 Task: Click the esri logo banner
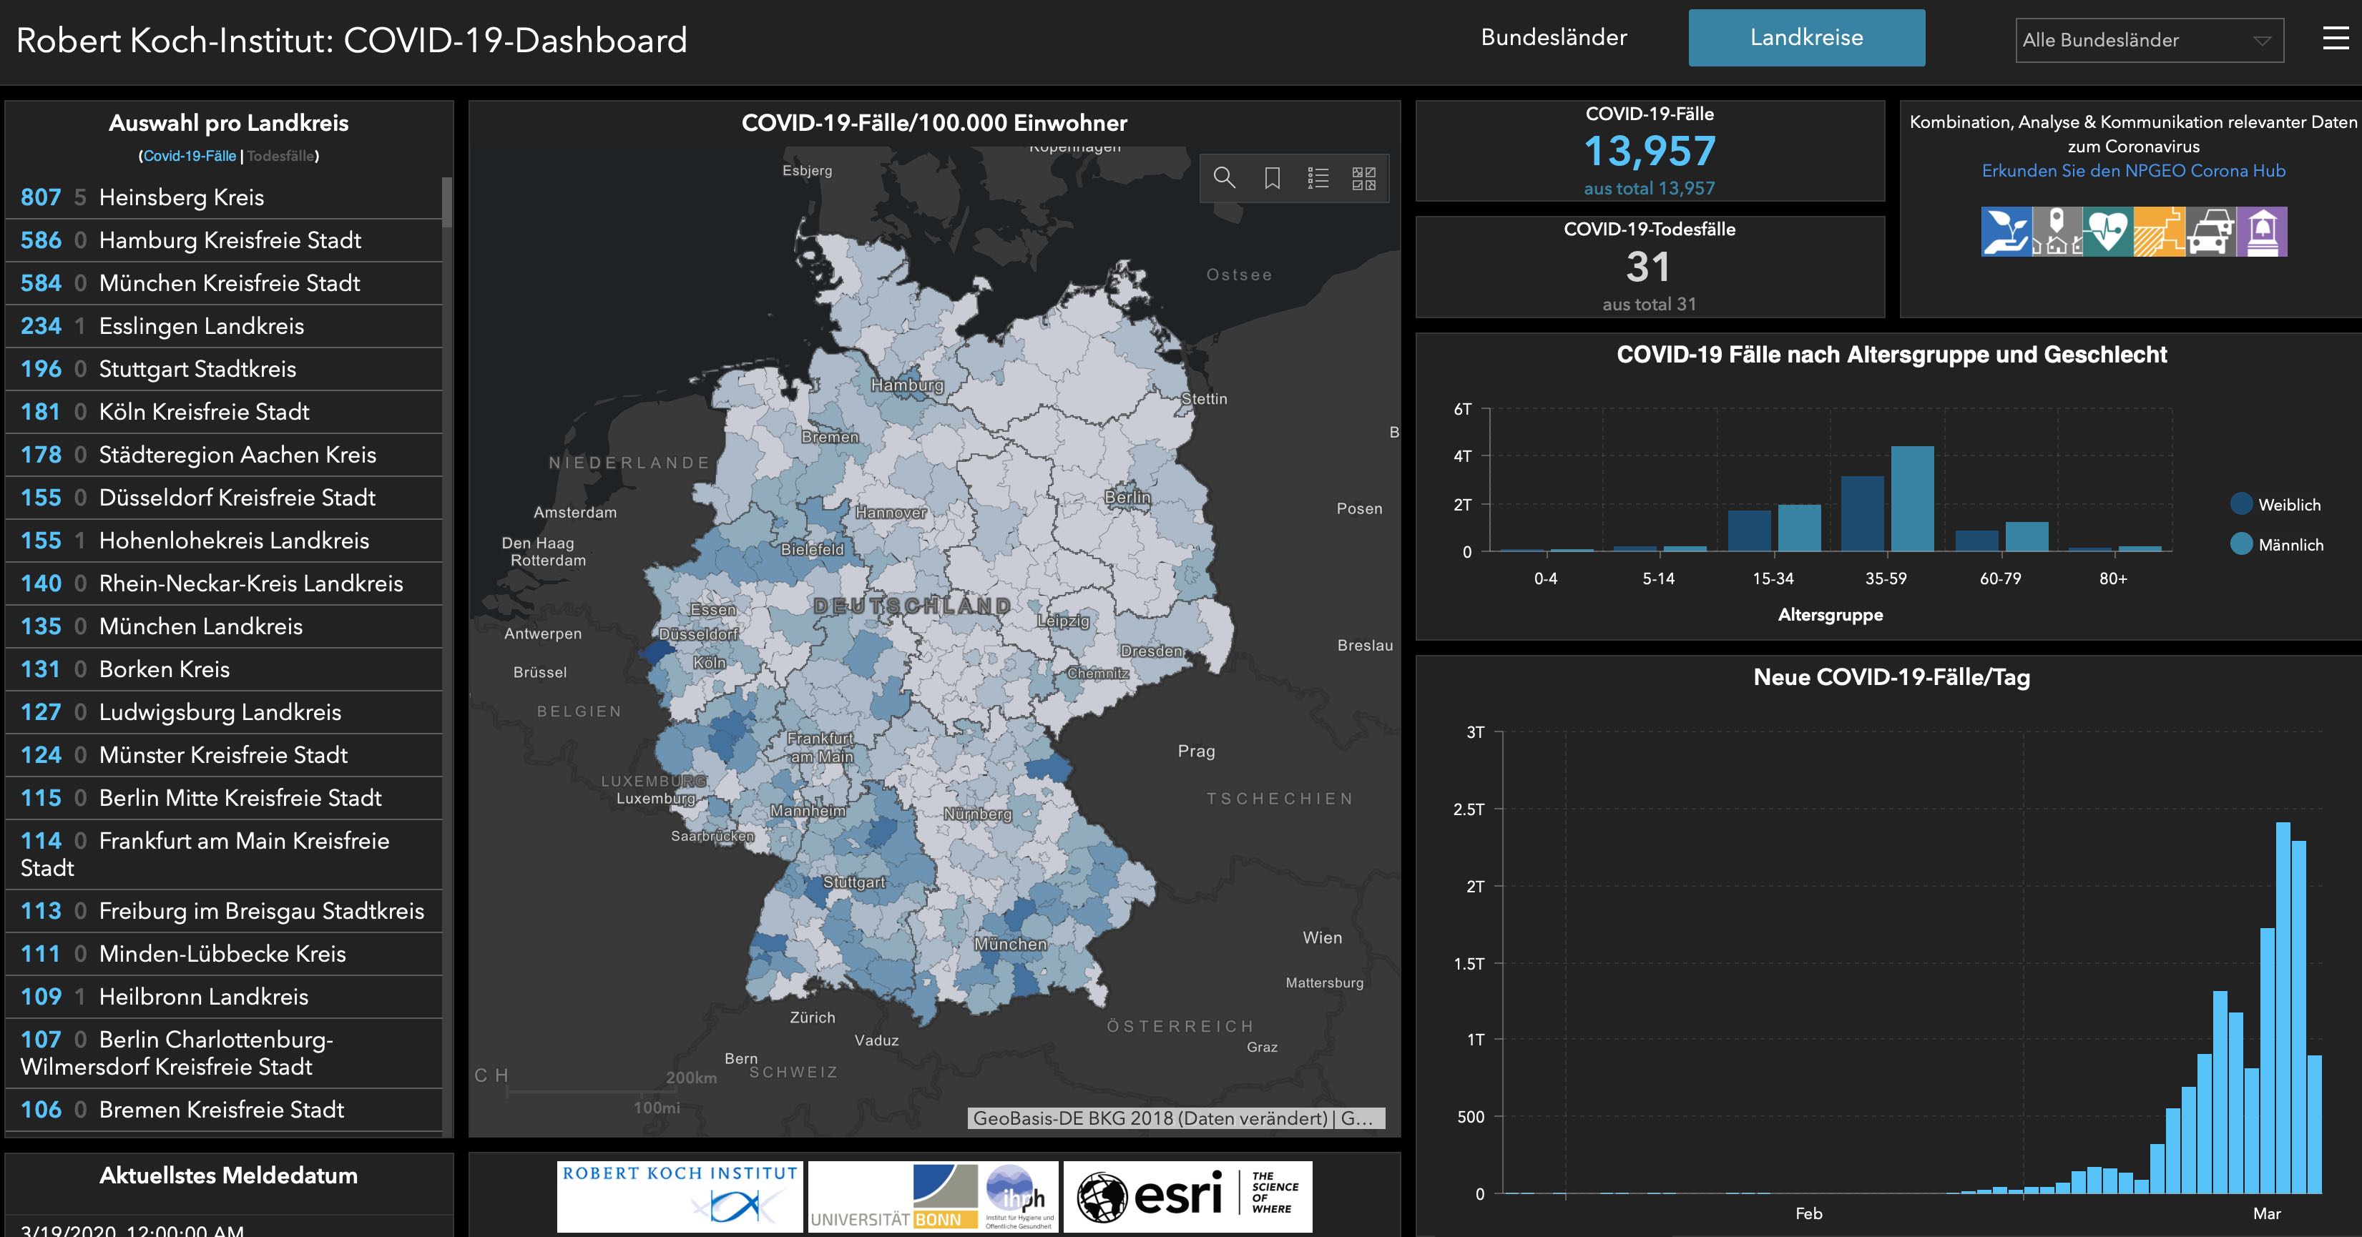(1187, 1196)
